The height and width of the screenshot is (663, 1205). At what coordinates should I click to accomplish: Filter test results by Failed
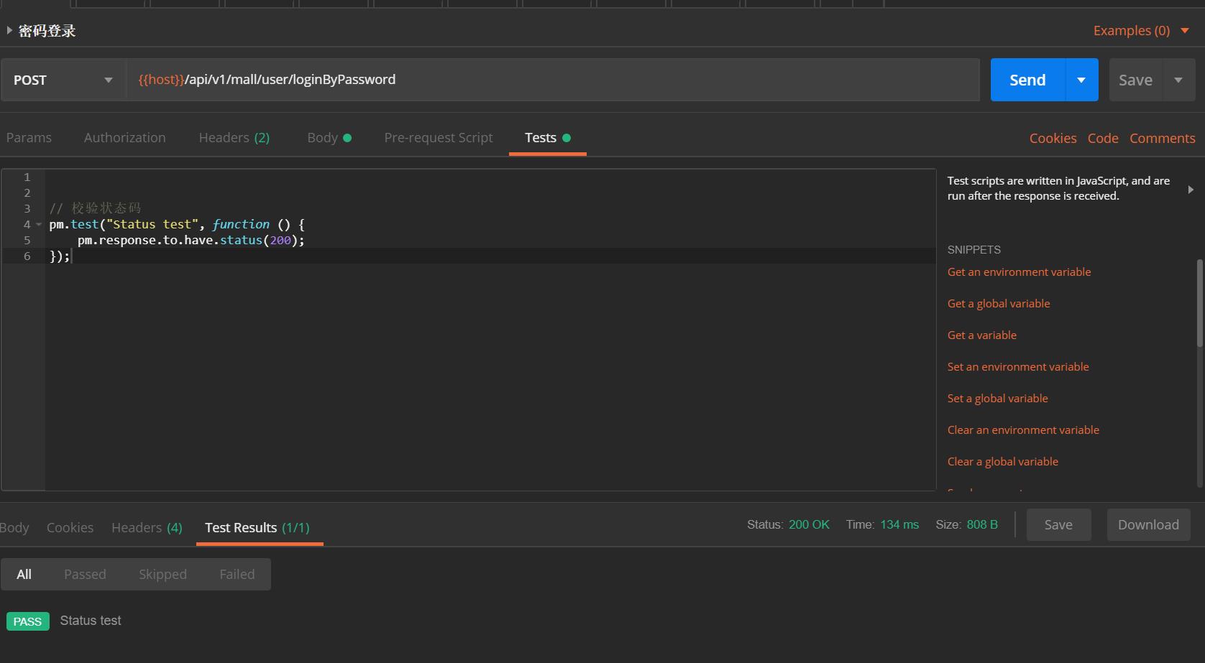(x=237, y=574)
